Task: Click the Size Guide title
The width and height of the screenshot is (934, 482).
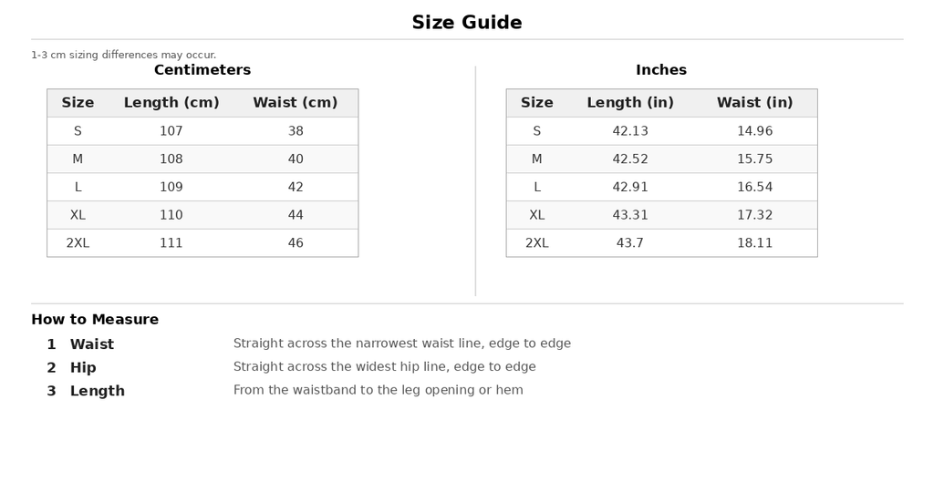Action: (x=467, y=23)
